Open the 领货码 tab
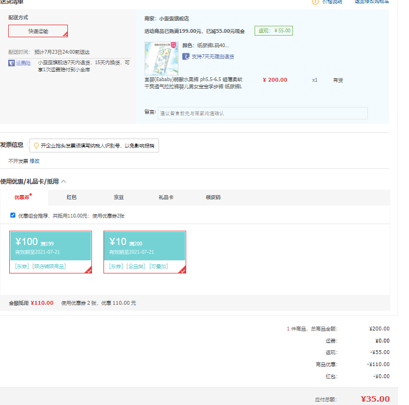The height and width of the screenshot is (405, 409). [x=213, y=197]
